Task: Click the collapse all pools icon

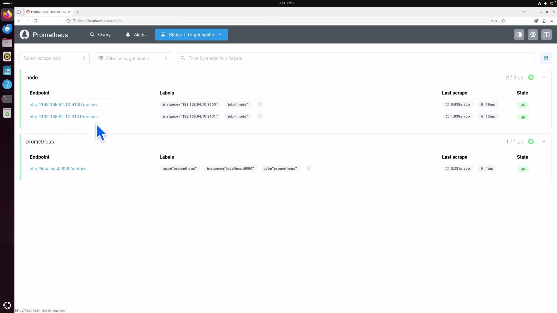Action: coord(546,58)
